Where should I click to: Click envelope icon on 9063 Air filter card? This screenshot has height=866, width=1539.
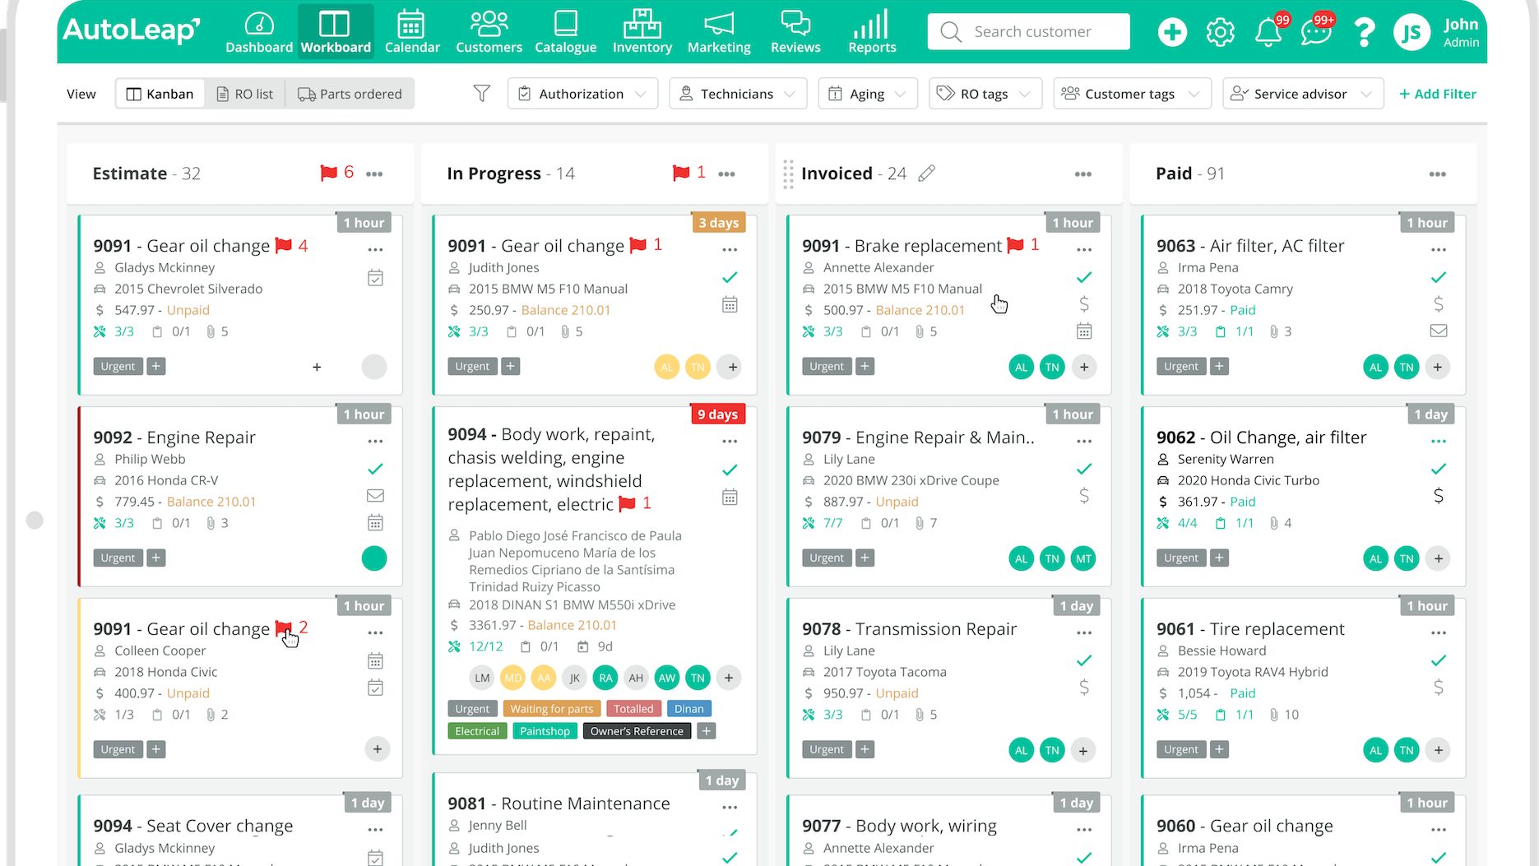[x=1439, y=331]
